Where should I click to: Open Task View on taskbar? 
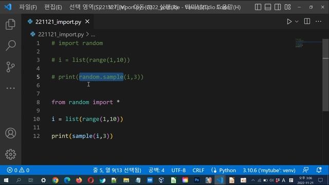[x=31, y=180]
